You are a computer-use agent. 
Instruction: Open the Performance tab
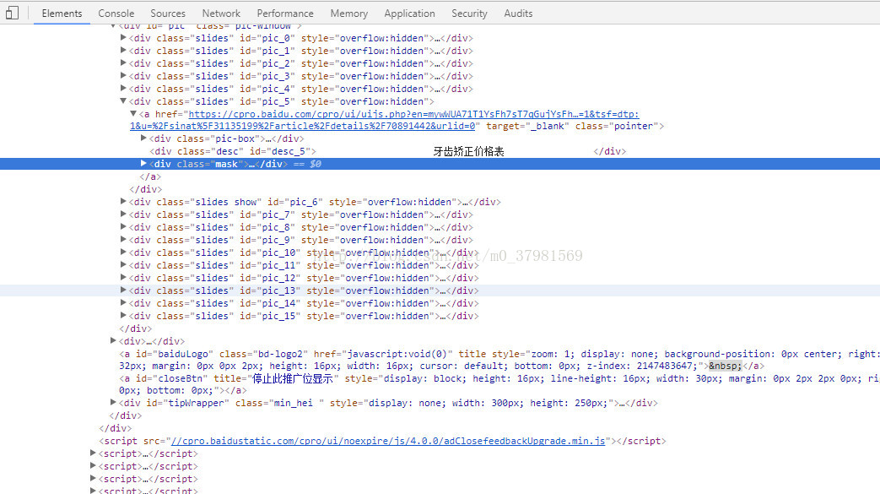[x=285, y=13]
